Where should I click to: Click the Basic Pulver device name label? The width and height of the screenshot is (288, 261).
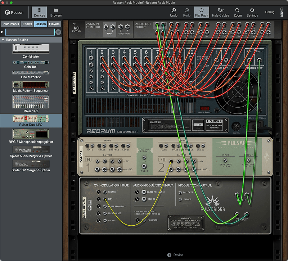[84, 208]
